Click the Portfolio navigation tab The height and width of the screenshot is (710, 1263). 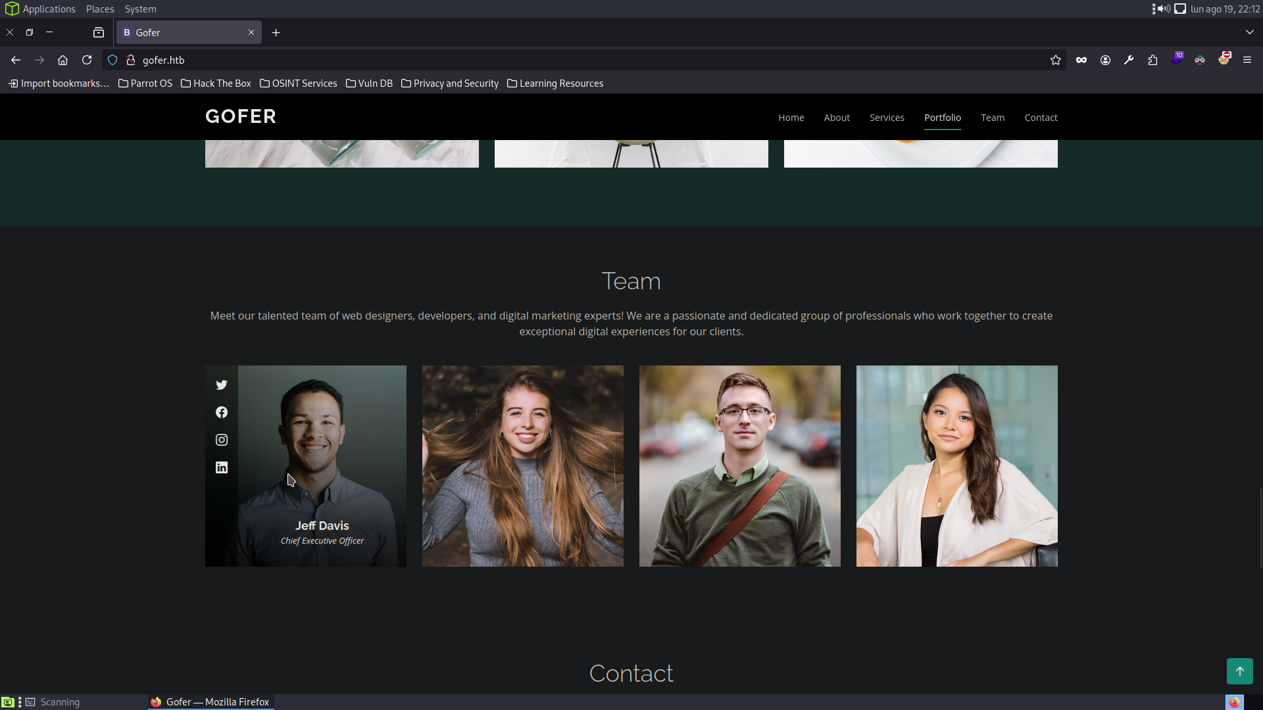coord(942,117)
